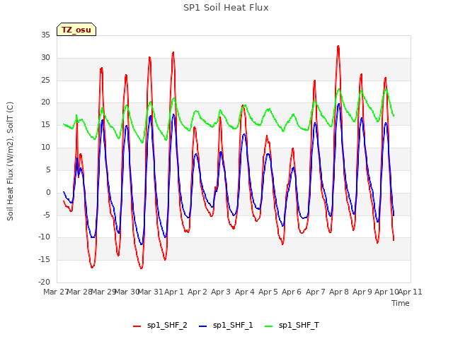Click the highest red peak on Apr 8
Screen dimensions: 453x339
tap(338, 46)
